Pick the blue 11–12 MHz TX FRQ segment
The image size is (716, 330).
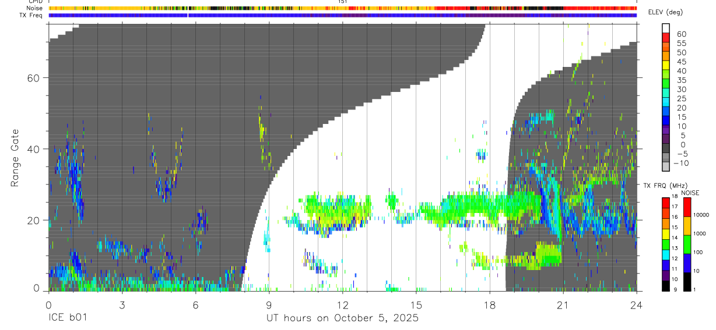click(666, 264)
